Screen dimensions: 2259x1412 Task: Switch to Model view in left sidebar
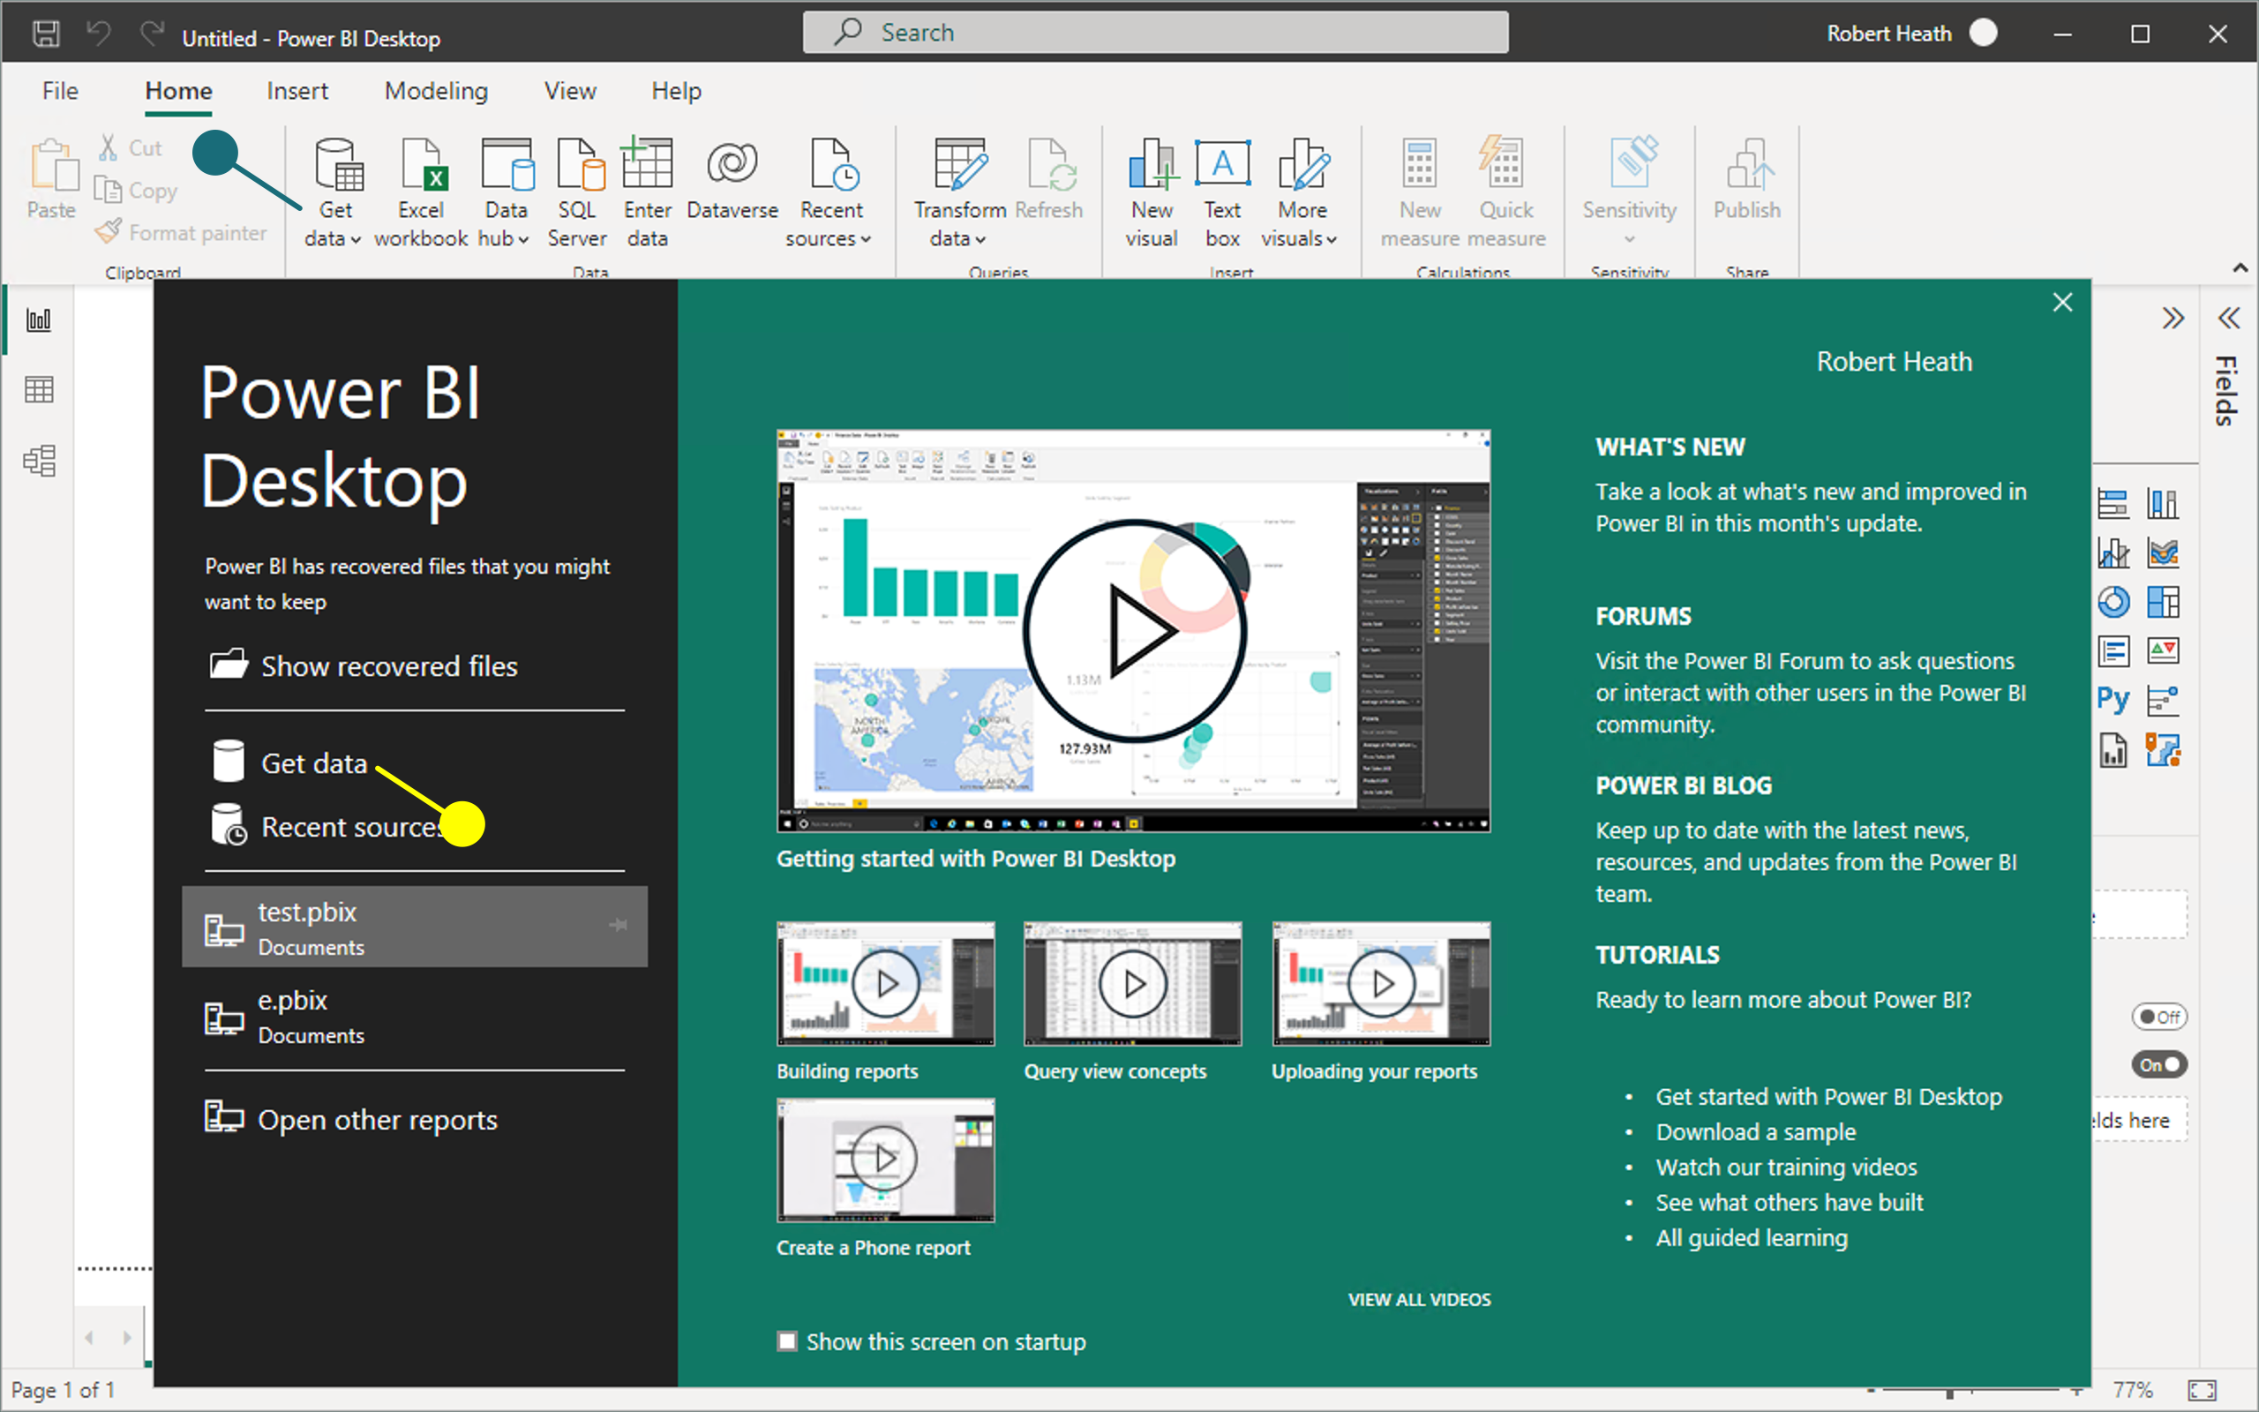tap(38, 461)
